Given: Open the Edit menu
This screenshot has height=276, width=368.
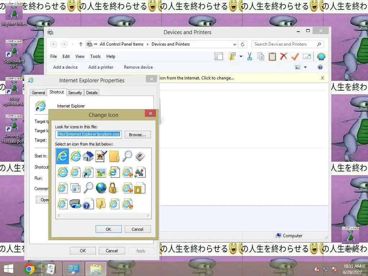Looking at the screenshot, I should (66, 56).
